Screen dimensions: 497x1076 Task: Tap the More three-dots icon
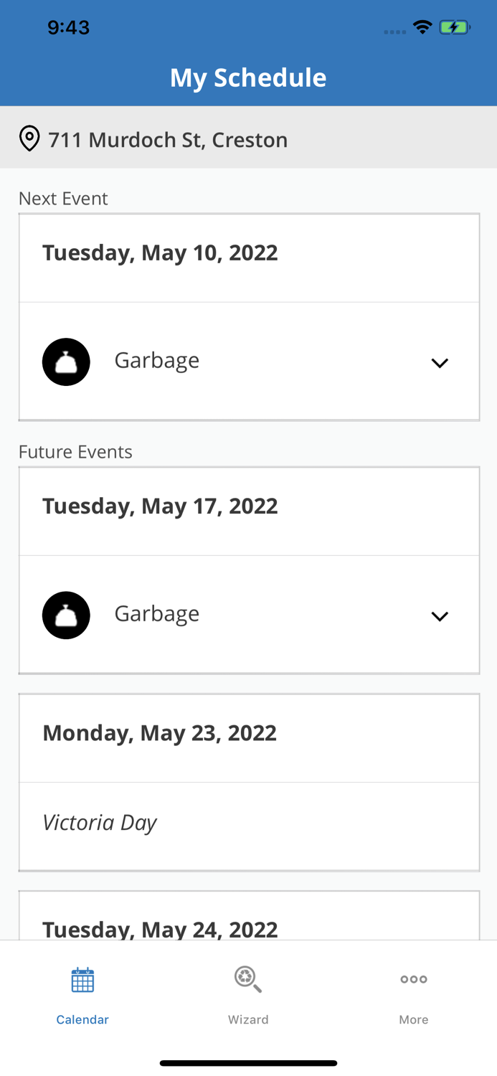(414, 979)
